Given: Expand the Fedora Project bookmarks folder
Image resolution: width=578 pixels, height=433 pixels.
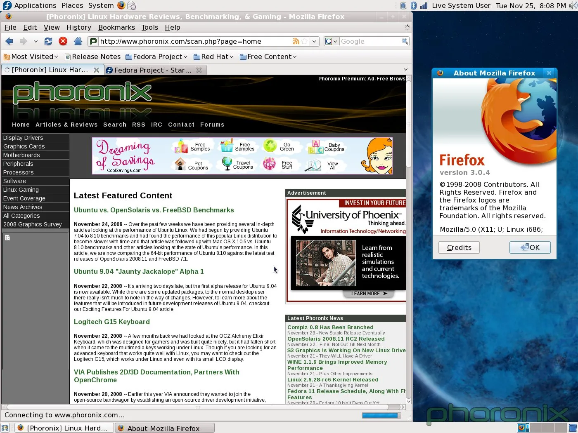Looking at the screenshot, I should click(156, 56).
